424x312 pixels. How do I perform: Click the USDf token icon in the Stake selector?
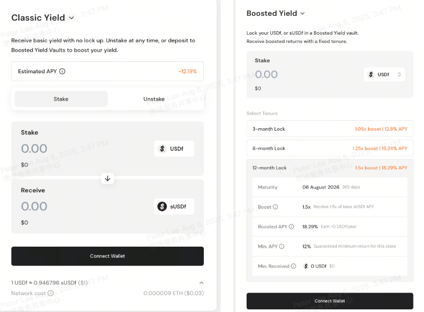tap(162, 149)
